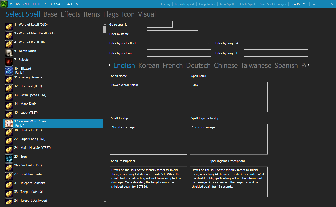Open the Select Spell tab
The image size is (336, 207).
click(23, 14)
